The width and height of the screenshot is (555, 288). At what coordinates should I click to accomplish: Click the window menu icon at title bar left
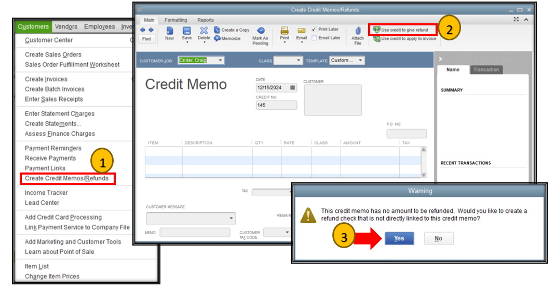[139, 9]
